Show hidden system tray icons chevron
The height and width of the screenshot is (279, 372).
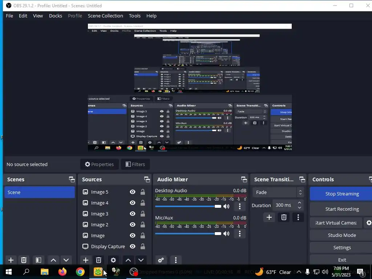point(299,272)
